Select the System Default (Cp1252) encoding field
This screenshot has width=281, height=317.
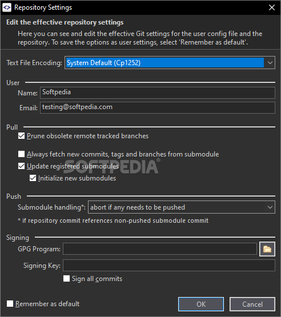[164, 63]
